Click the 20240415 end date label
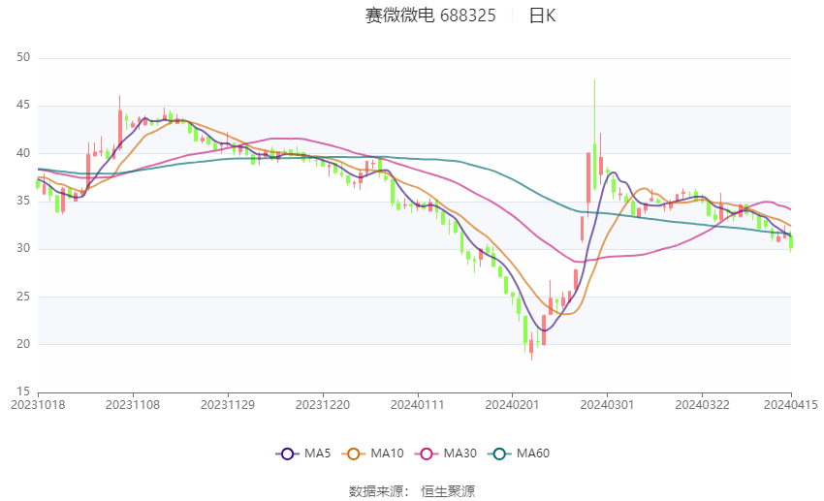 pos(790,405)
